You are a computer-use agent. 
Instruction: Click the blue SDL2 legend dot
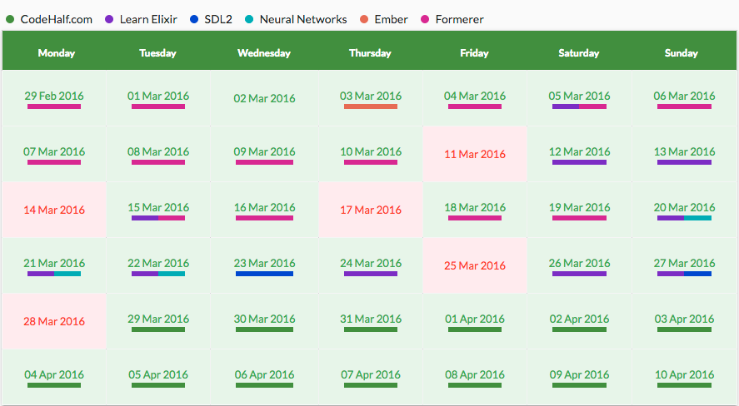pyautogui.click(x=193, y=19)
